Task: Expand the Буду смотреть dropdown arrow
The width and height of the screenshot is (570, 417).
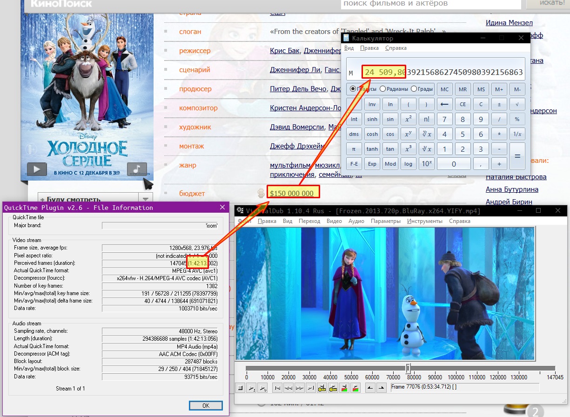Action: pos(146,199)
